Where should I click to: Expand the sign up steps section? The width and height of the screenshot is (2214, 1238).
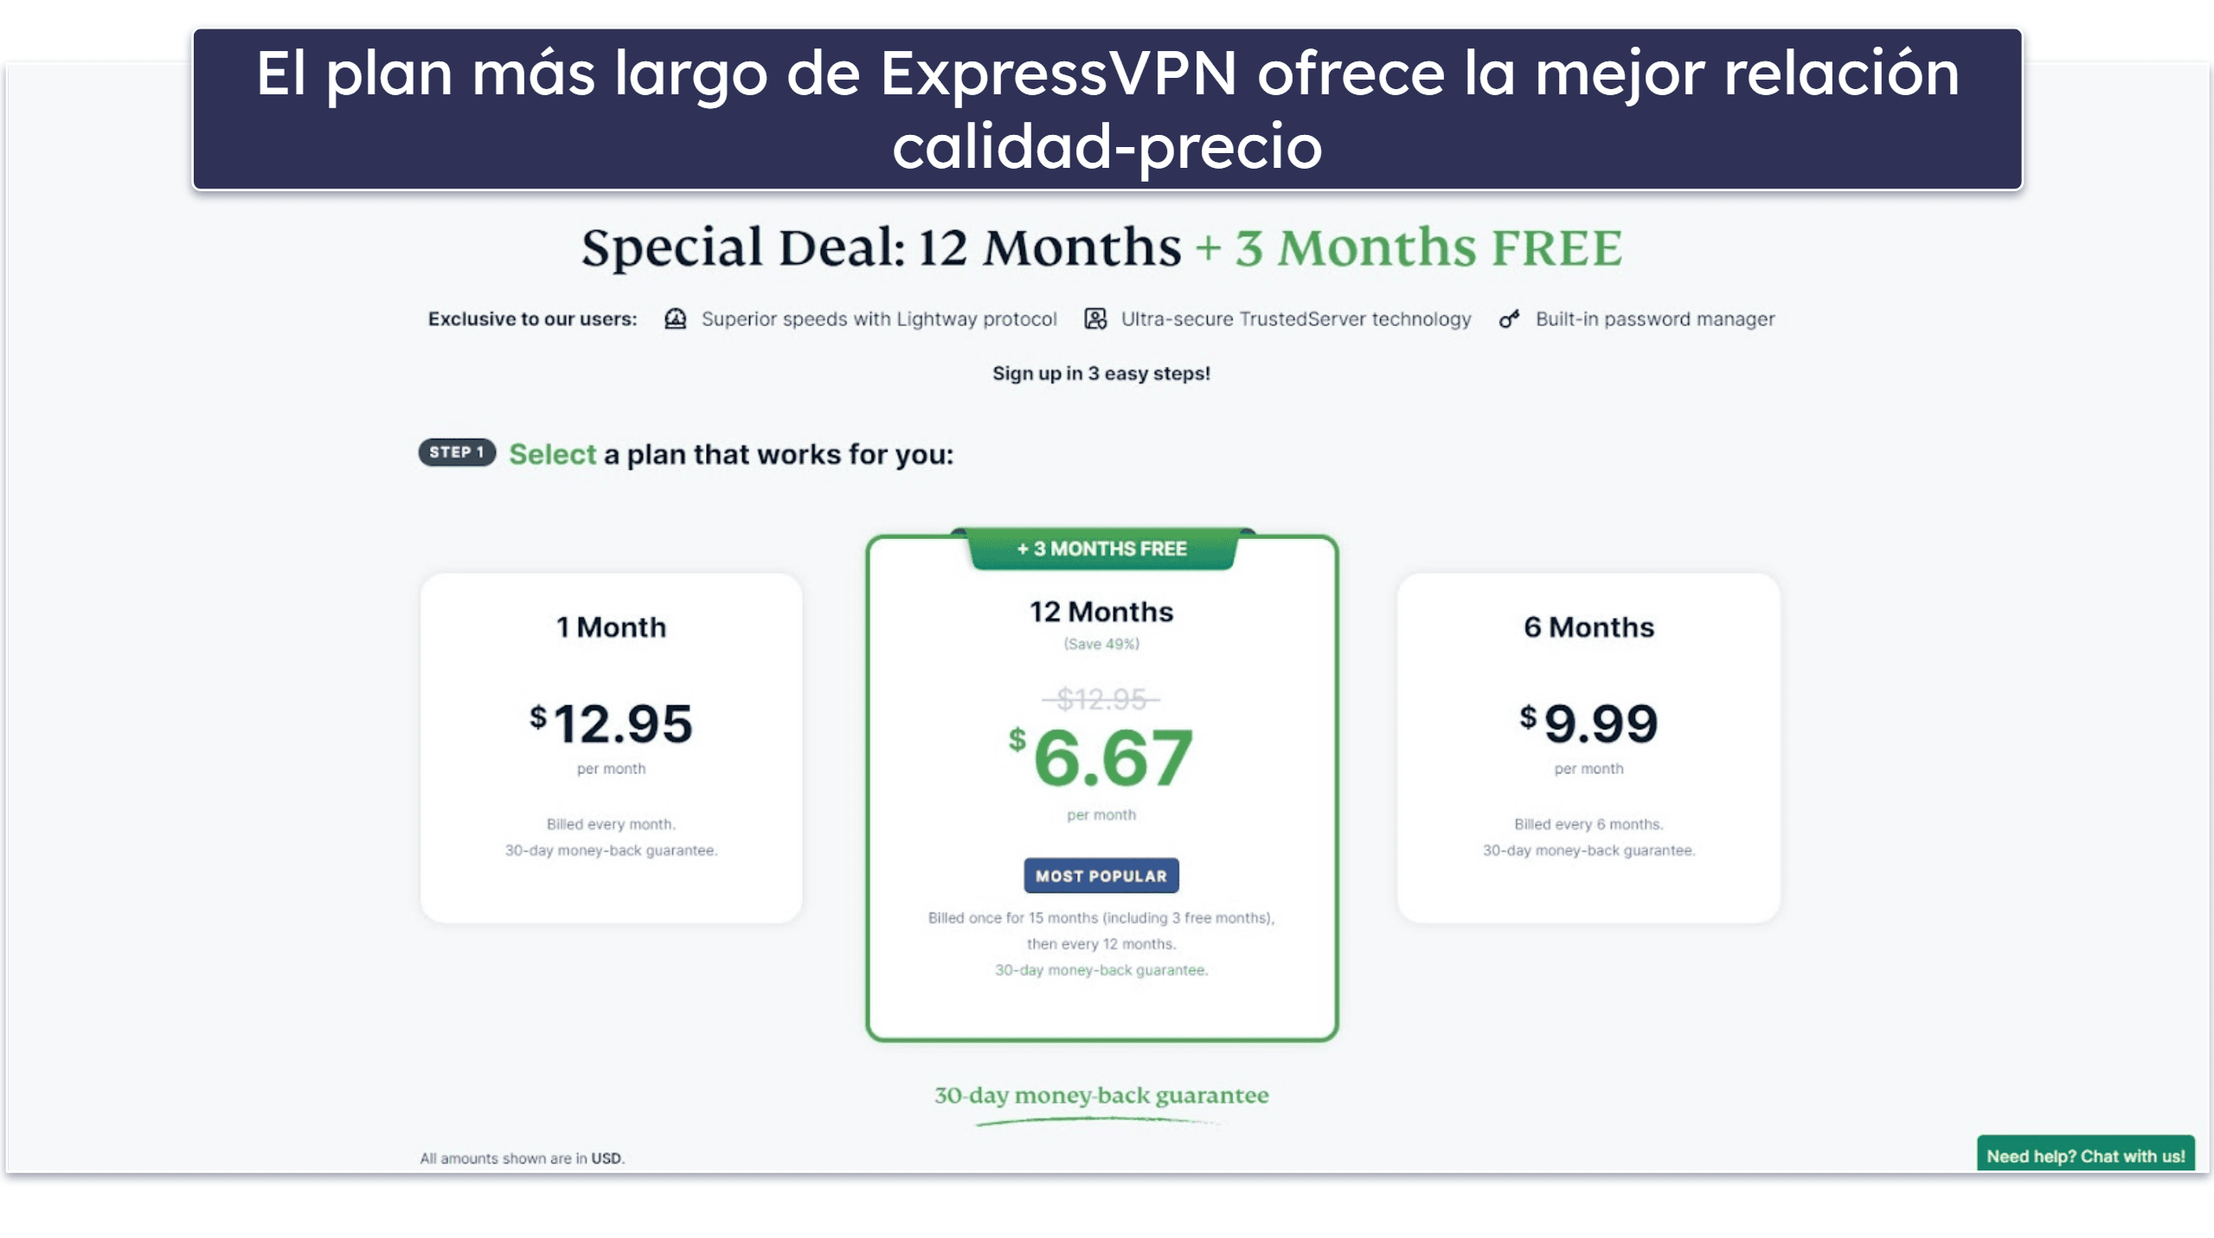pyautogui.click(x=1102, y=373)
